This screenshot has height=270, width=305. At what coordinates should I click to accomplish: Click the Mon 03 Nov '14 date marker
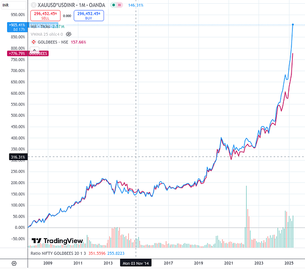(x=136, y=263)
